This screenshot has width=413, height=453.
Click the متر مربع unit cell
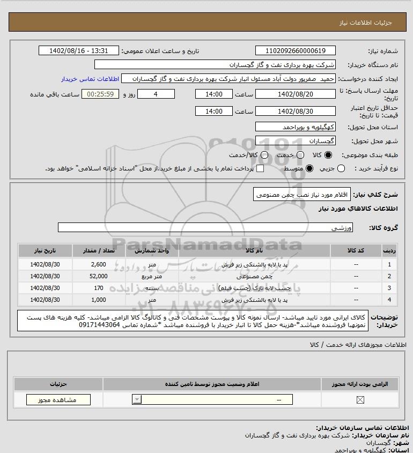click(x=152, y=276)
